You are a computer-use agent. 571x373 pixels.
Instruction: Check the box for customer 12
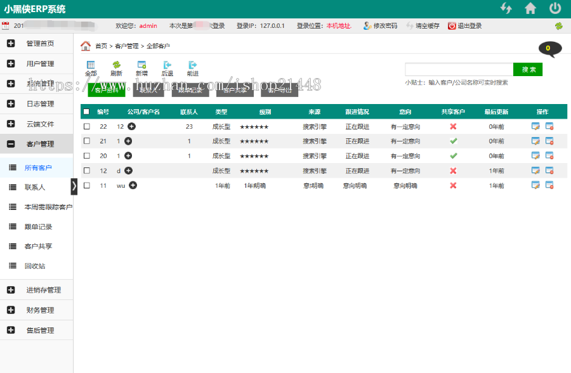pyautogui.click(x=87, y=171)
